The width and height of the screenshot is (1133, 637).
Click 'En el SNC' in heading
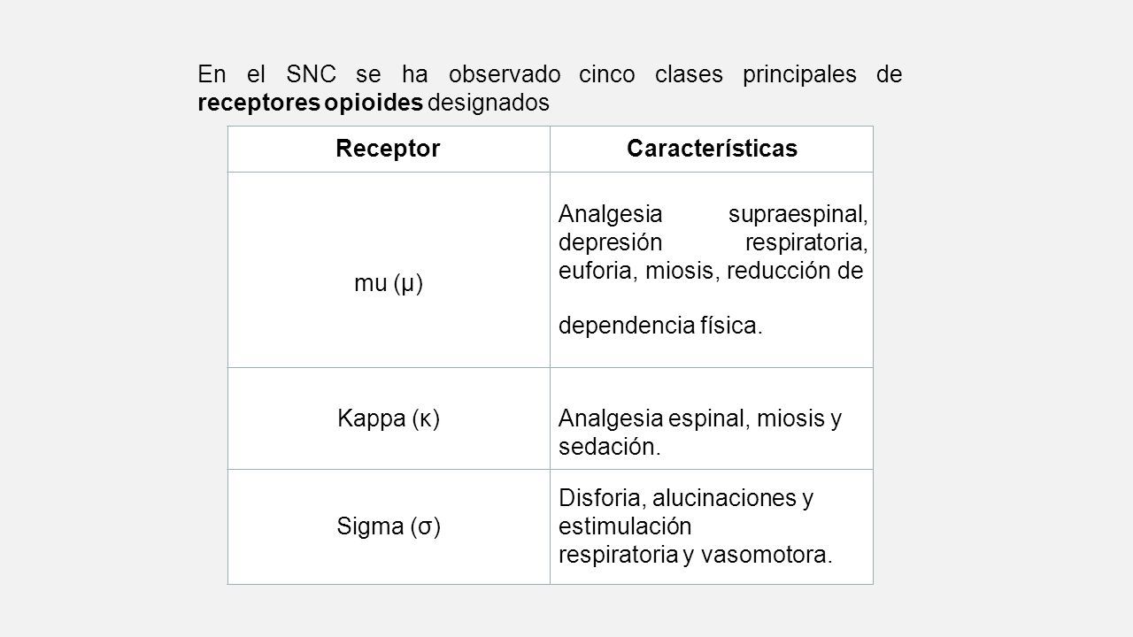pyautogui.click(x=265, y=74)
